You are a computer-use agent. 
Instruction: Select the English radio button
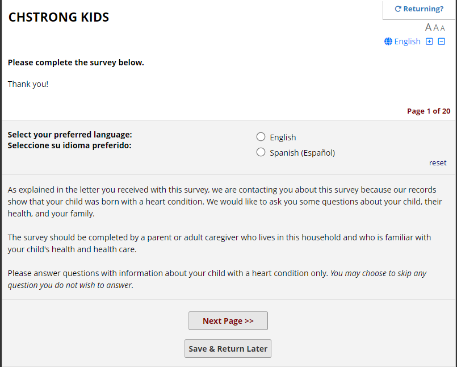click(x=261, y=137)
